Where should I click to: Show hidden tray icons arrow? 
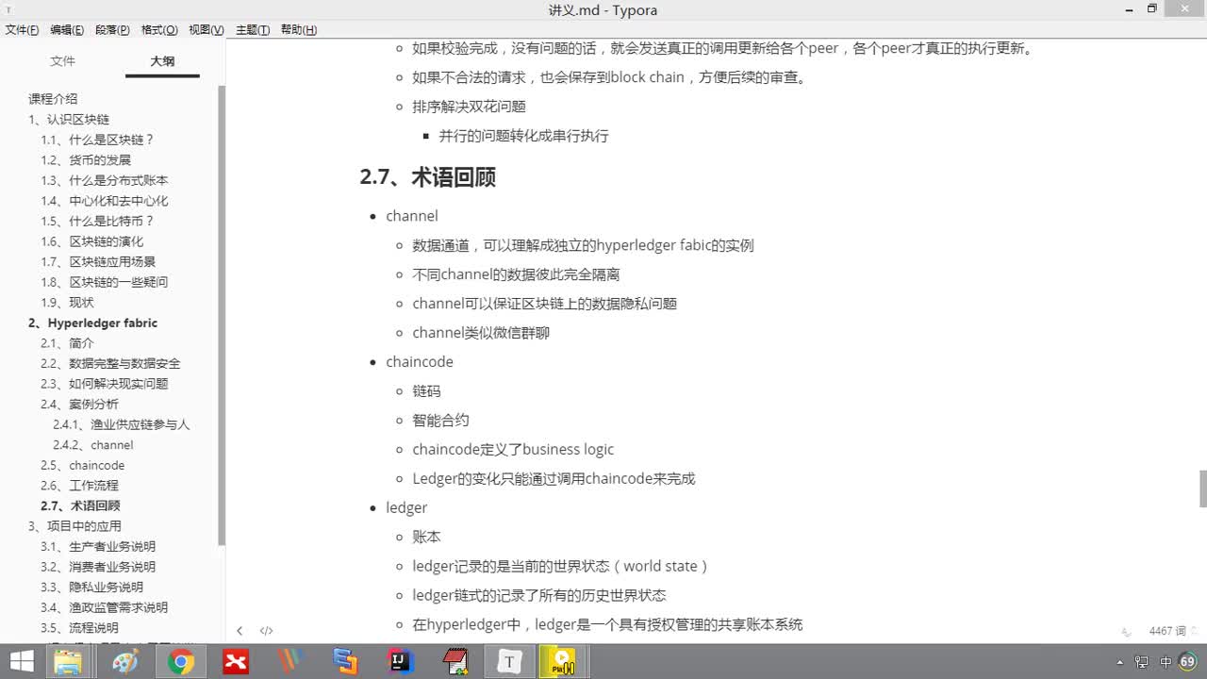1120,662
